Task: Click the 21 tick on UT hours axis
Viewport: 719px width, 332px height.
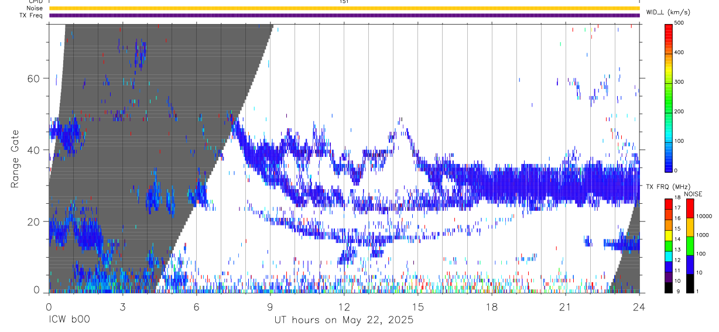Action: [566, 307]
